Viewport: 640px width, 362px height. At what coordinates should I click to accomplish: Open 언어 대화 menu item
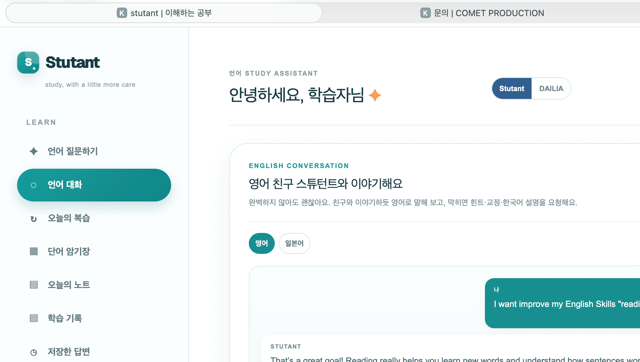tap(94, 185)
